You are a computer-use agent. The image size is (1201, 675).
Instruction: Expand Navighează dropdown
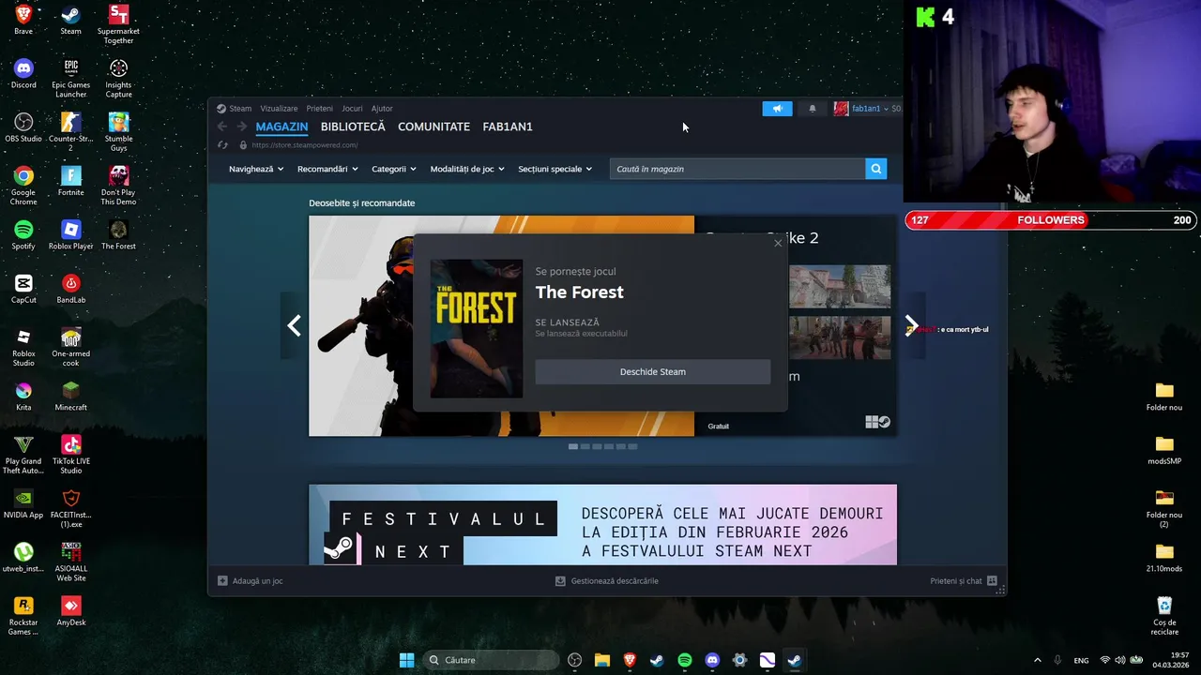[x=256, y=169]
